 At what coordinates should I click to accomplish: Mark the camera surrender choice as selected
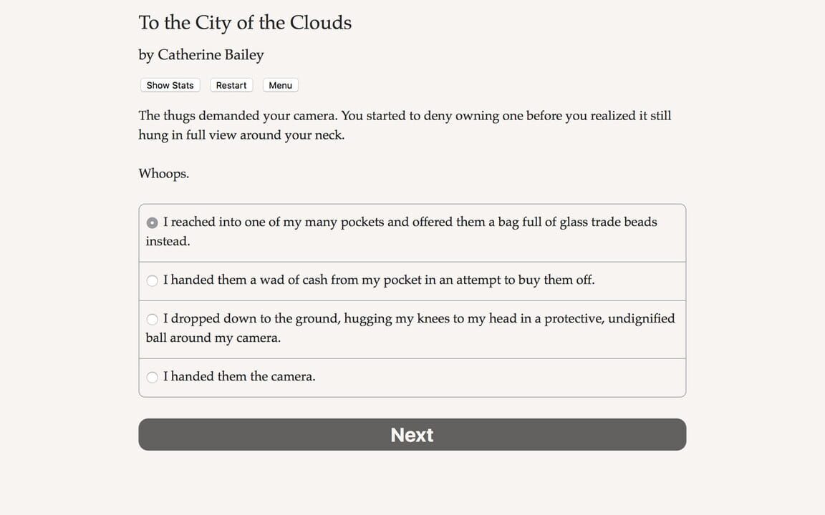tap(152, 377)
